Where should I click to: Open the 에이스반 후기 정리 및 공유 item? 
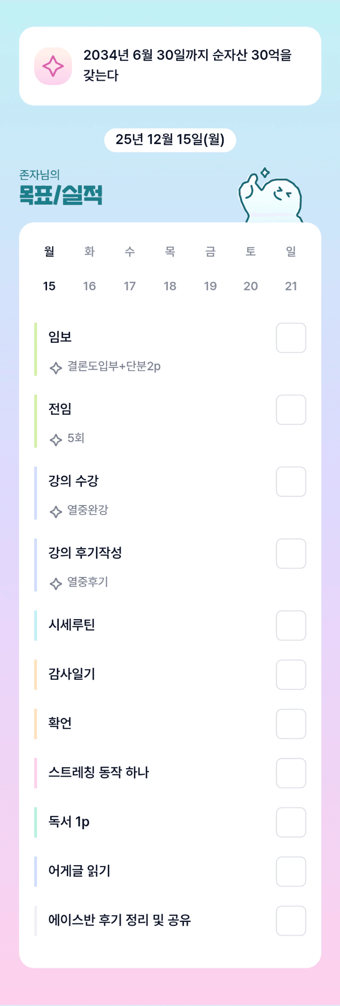pyautogui.click(x=120, y=920)
